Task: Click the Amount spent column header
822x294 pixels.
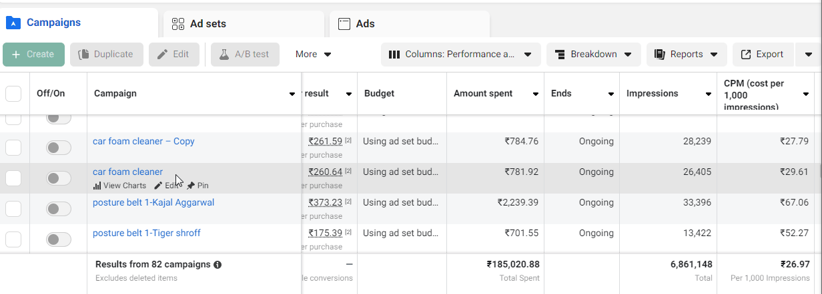Action: (483, 94)
